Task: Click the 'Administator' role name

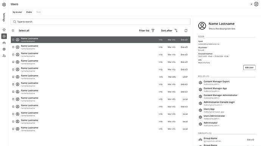Action: pyautogui.click(x=211, y=123)
